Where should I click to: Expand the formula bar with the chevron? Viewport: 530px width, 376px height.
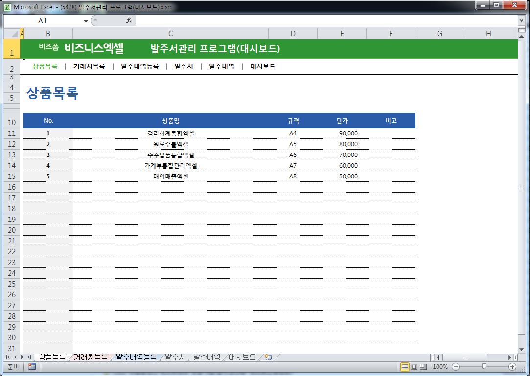pos(521,21)
